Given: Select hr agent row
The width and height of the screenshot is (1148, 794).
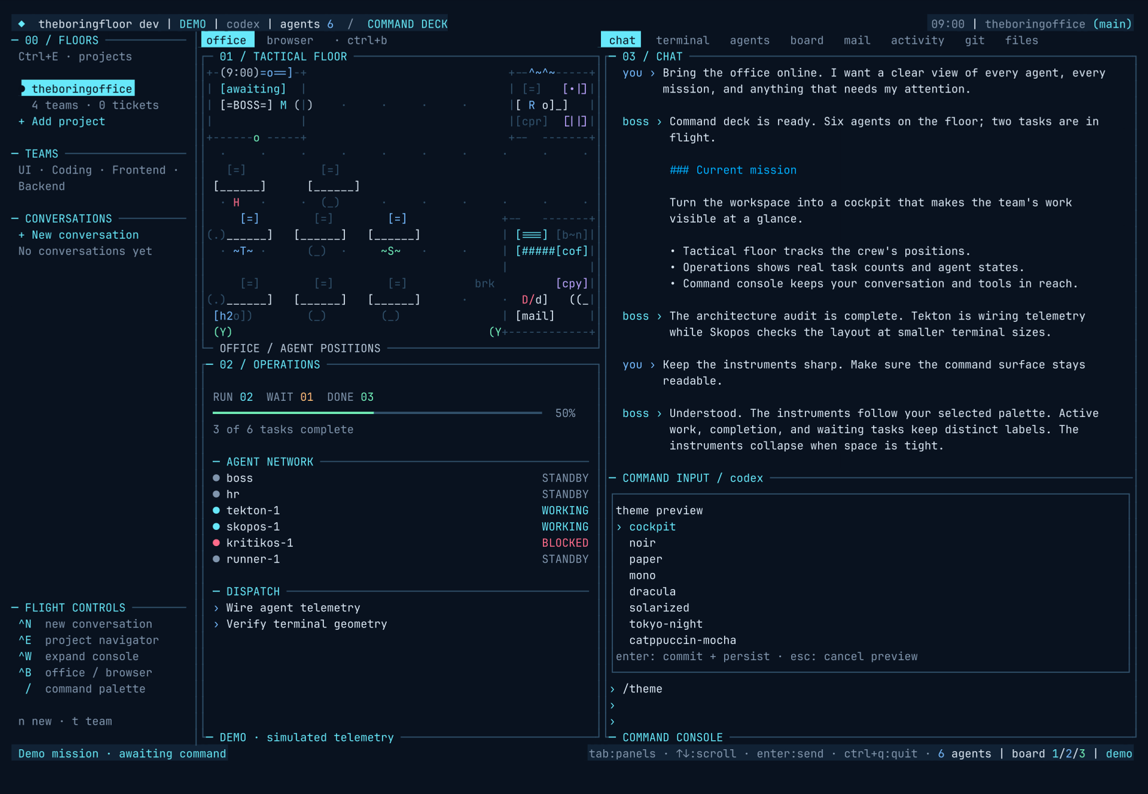Looking at the screenshot, I should (401, 494).
